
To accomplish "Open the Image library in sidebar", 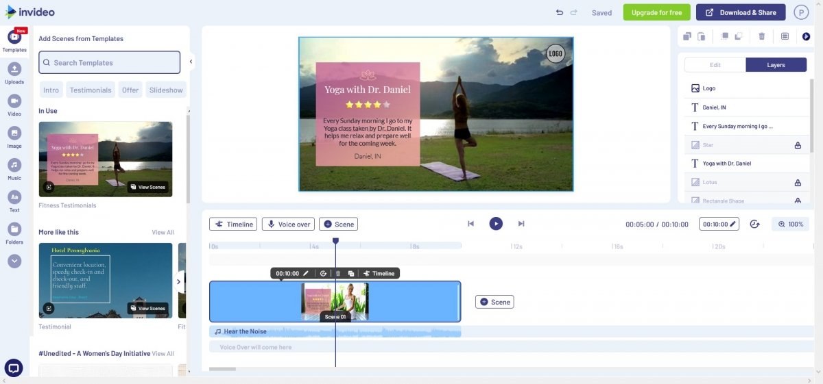I will click(x=14, y=136).
